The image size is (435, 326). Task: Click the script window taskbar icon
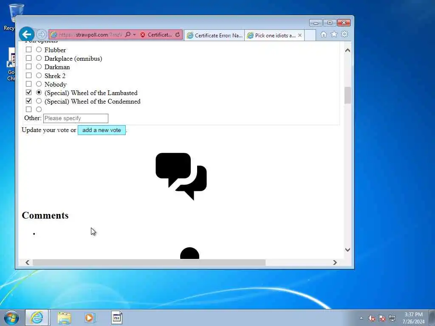click(x=117, y=318)
